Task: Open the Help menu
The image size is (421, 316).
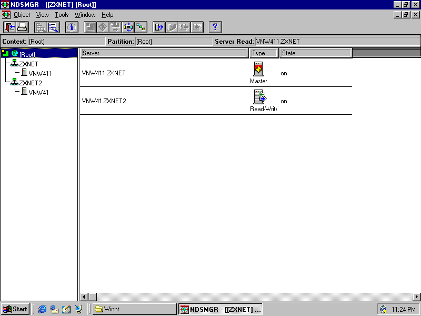Action: [x=107, y=15]
